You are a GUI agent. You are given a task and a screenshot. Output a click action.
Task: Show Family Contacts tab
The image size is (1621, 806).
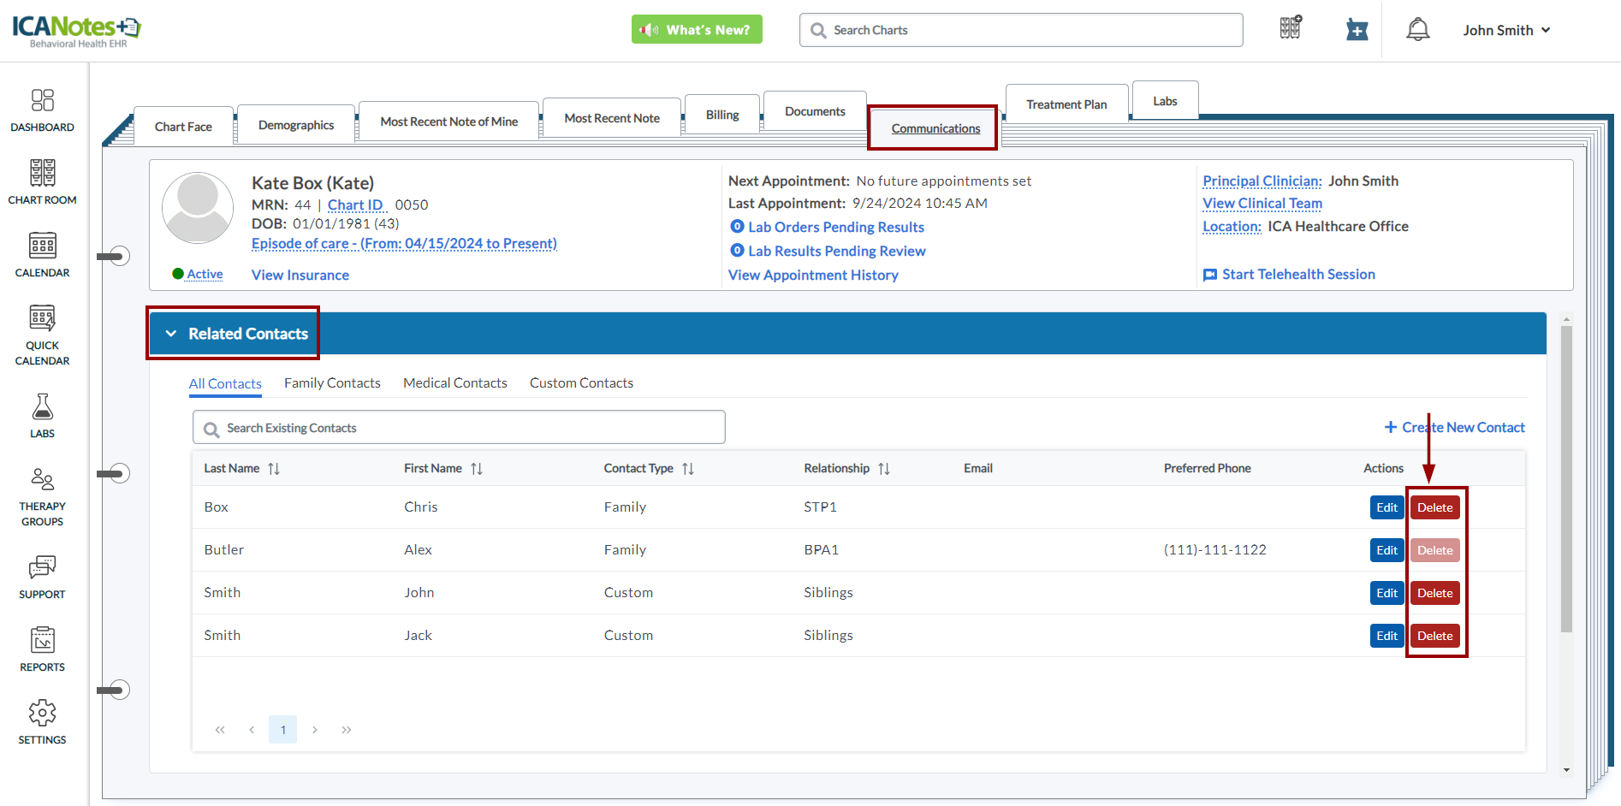click(332, 383)
